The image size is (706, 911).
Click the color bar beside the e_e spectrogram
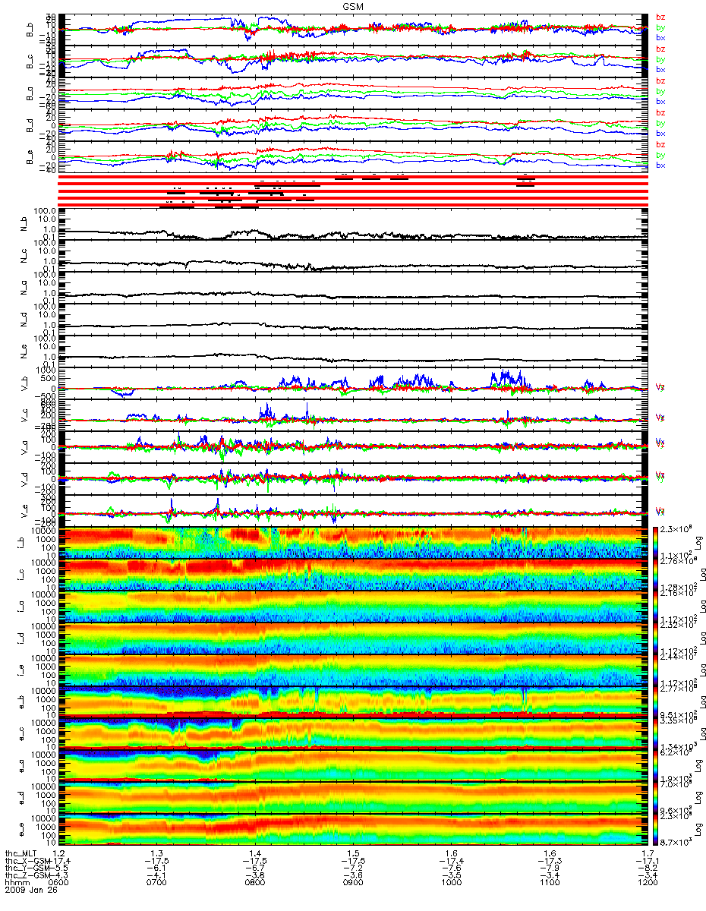pos(655,830)
